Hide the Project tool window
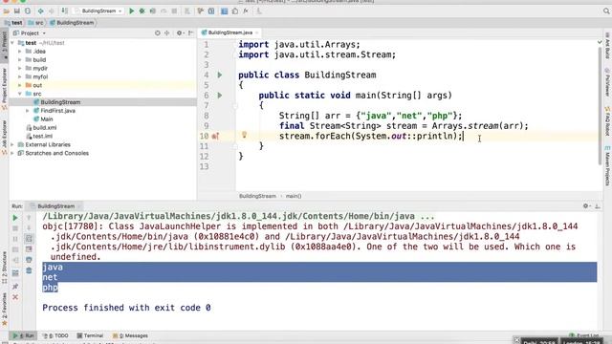Viewport: 612px width, 344px height. pos(191,33)
